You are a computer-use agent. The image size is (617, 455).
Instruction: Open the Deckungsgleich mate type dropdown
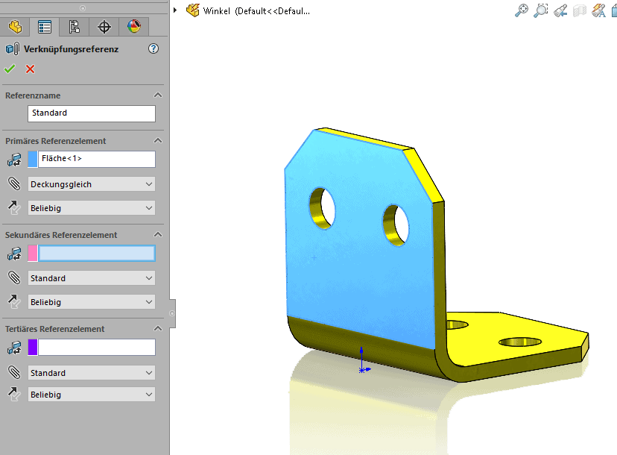[x=92, y=184]
